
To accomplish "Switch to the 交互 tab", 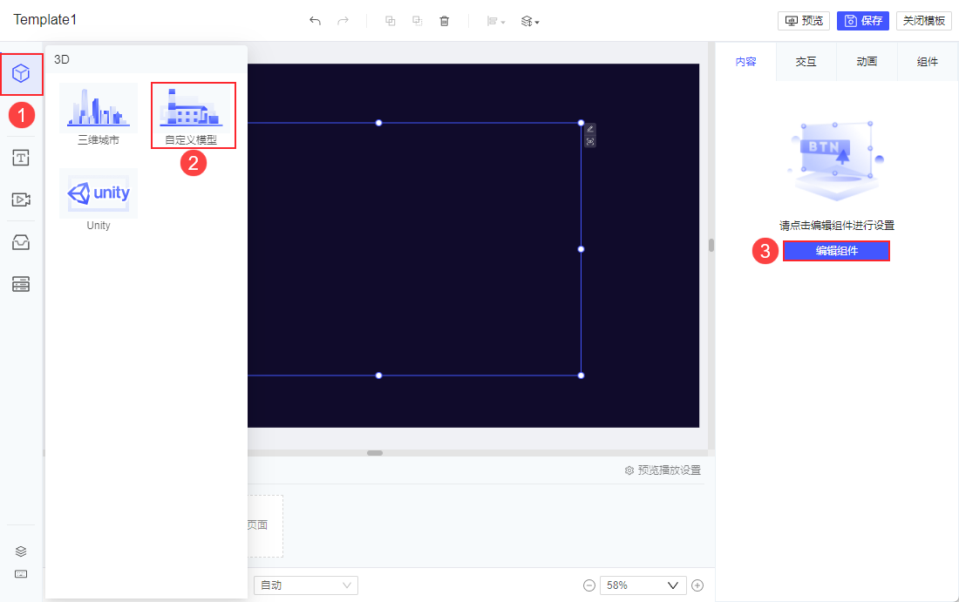I will click(806, 62).
